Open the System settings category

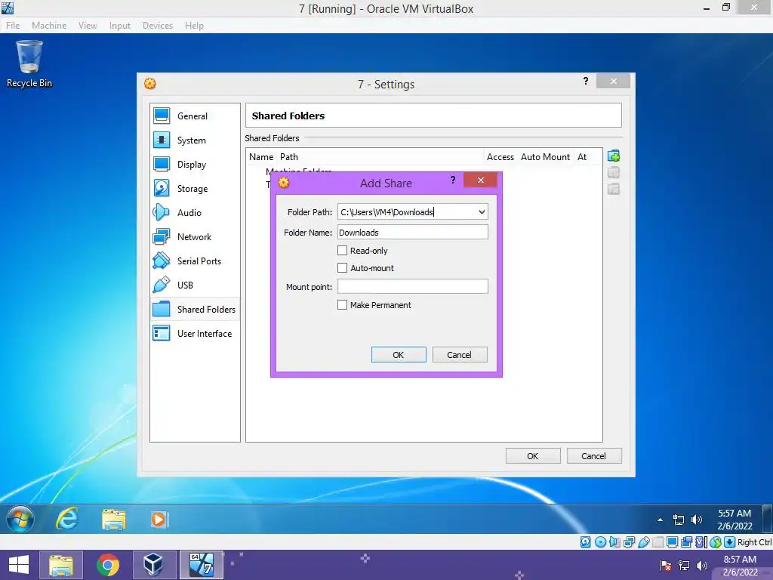195,140
